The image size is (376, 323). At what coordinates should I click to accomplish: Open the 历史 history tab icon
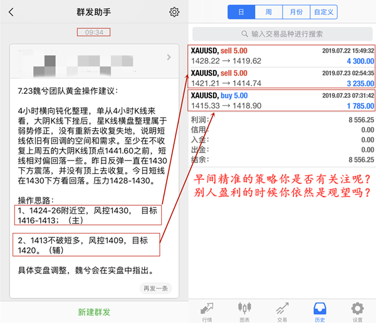tap(320, 309)
